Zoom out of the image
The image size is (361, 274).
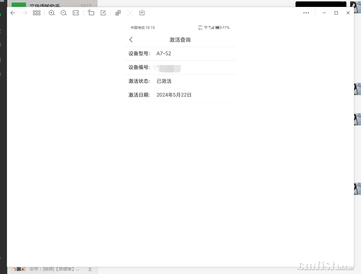(64, 13)
